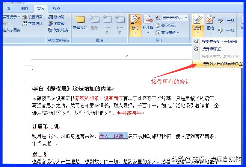Click the 拒绝 reject change icon
This screenshot has width=246, height=167.
pos(210,19)
